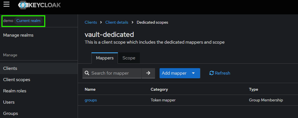Select the Mappers tab
Screen dimensions: 298x118
[x=105, y=58]
